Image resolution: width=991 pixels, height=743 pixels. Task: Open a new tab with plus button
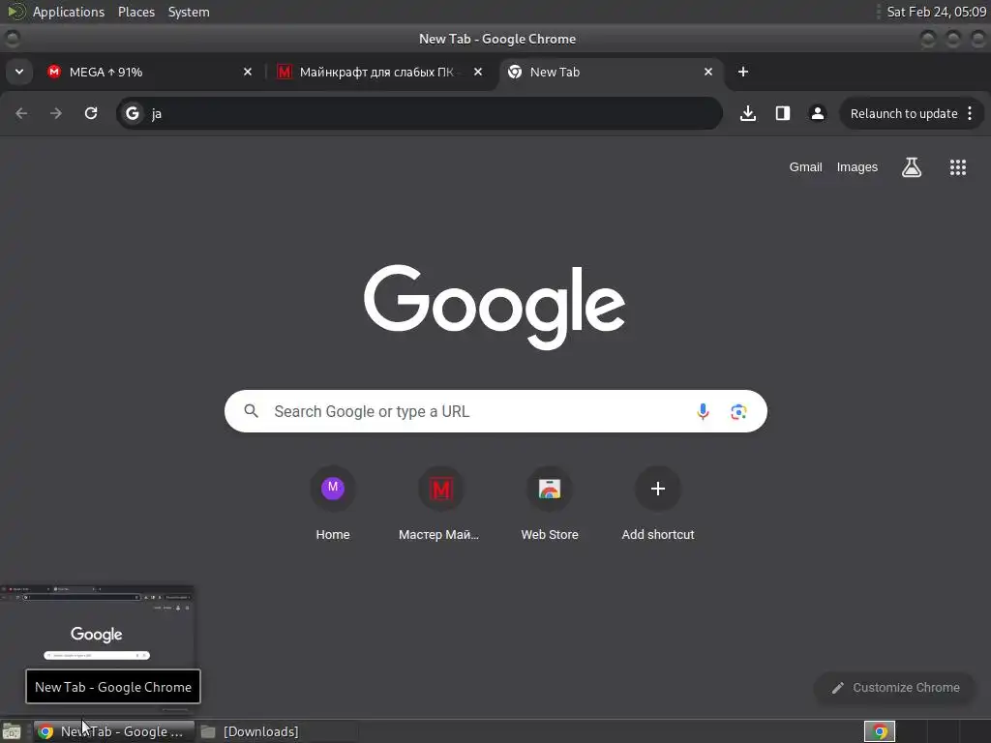pos(743,72)
